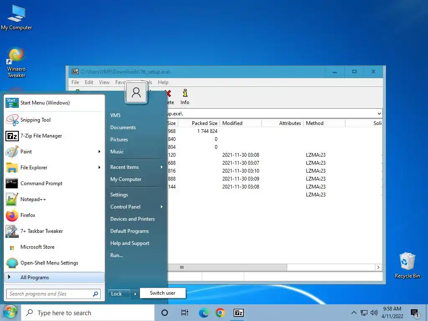Sort by Packed Size column
The height and width of the screenshot is (321, 428).
tap(199, 123)
